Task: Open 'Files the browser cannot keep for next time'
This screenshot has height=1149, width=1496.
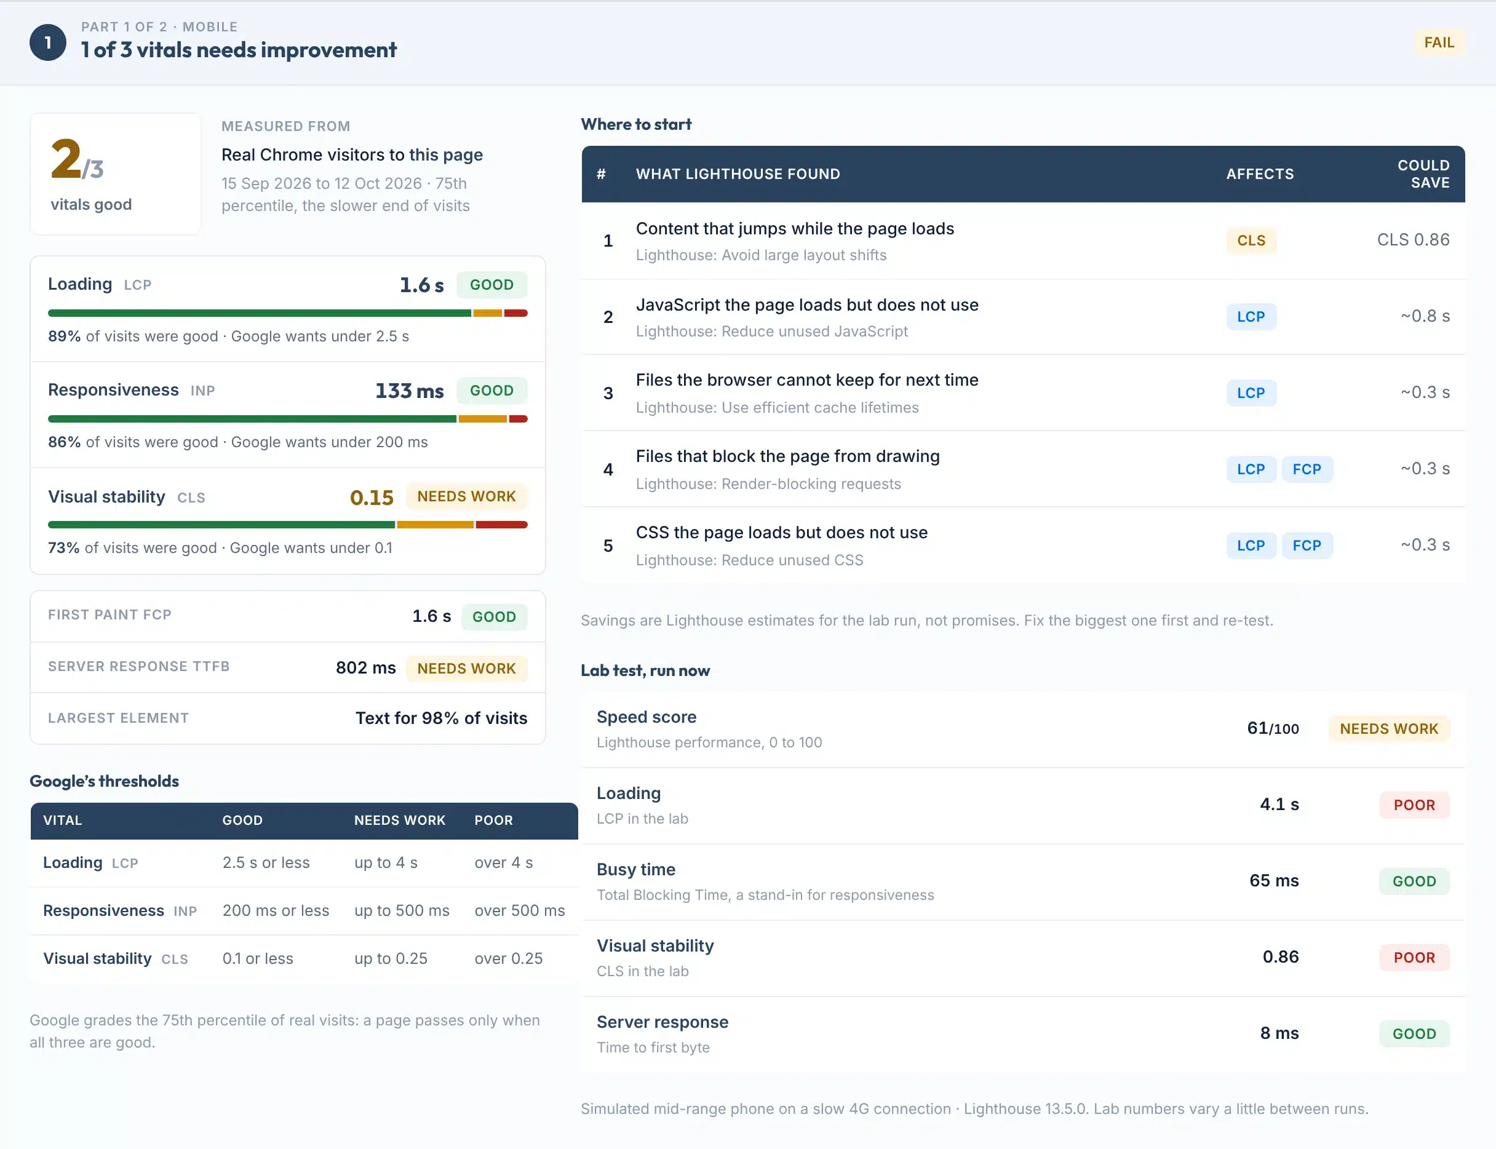Action: tap(807, 380)
